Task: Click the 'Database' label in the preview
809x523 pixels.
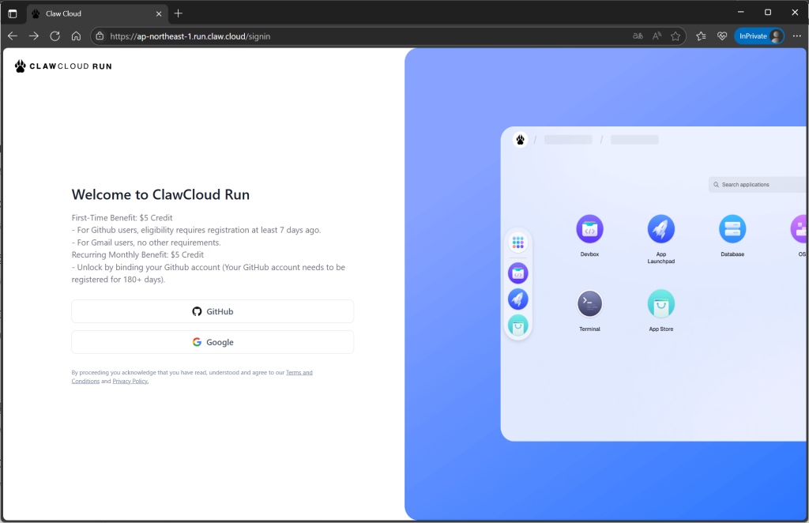Action: (x=732, y=254)
